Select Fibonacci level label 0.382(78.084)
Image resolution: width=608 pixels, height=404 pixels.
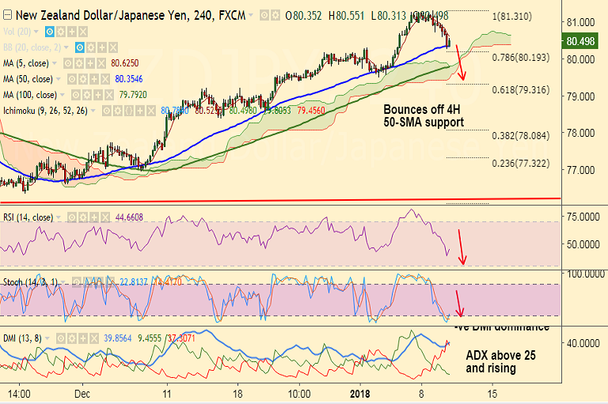pyautogui.click(x=521, y=135)
